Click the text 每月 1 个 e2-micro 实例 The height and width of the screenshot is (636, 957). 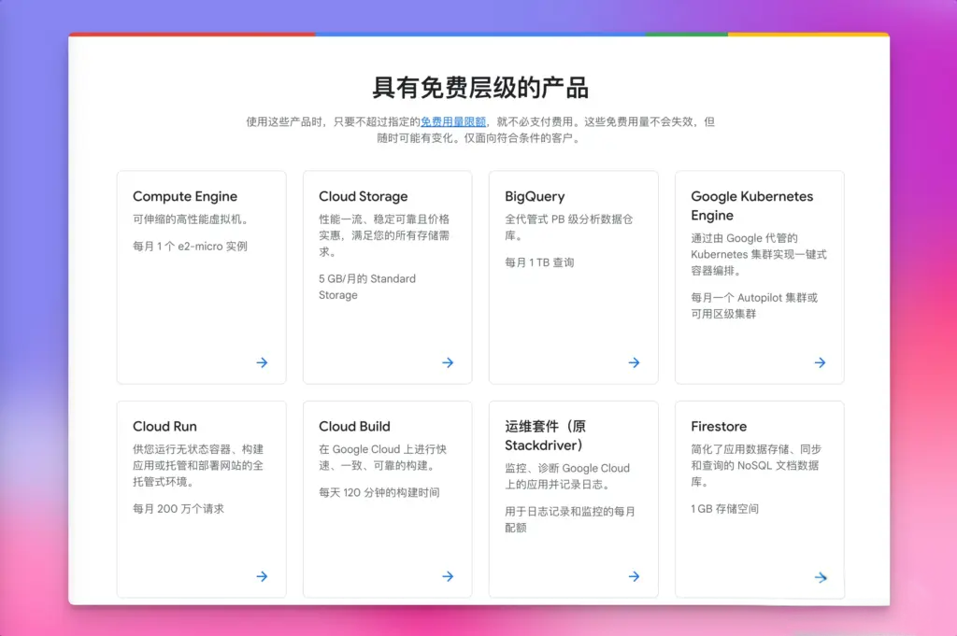[190, 247]
